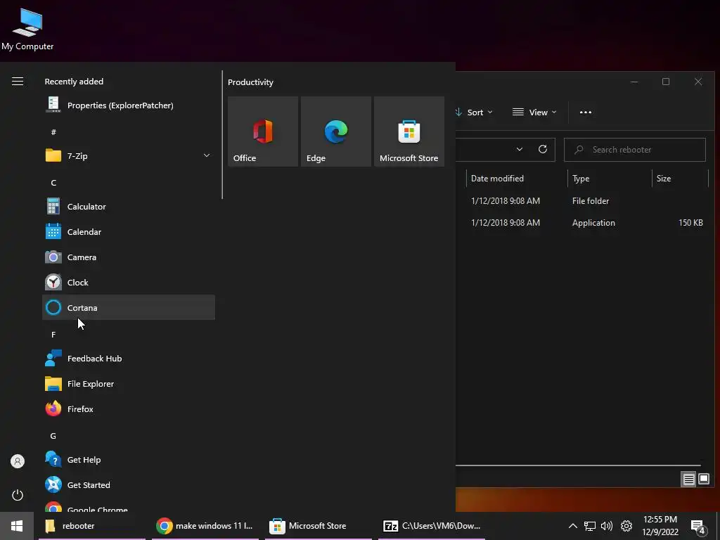720x540 pixels.
Task: Open Feedback Hub from the app list
Action: click(129, 359)
